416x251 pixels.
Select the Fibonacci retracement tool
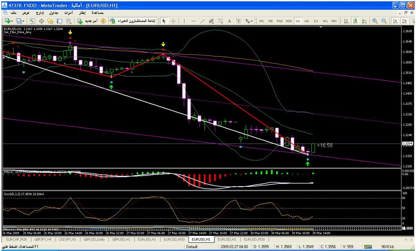tap(221, 20)
